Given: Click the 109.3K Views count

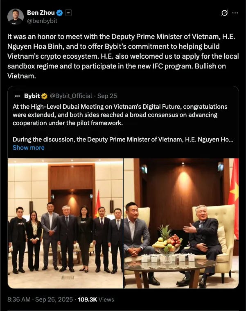Looking at the screenshot, I should point(96,299).
